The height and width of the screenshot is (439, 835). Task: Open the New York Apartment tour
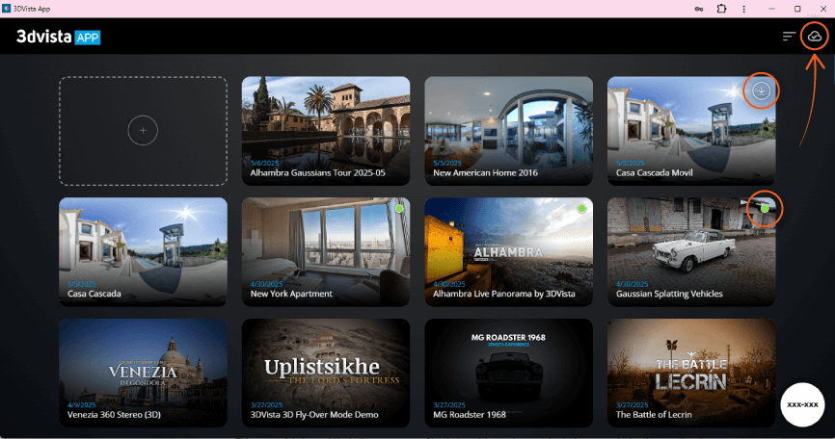coord(326,252)
